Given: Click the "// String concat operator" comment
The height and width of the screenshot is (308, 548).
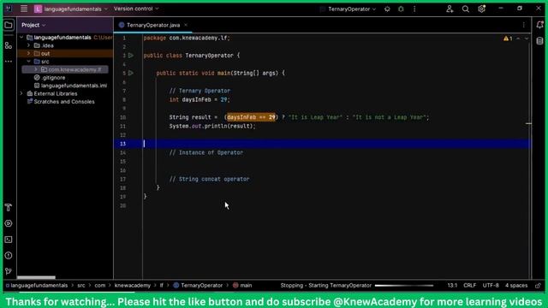Looking at the screenshot, I should tap(209, 179).
